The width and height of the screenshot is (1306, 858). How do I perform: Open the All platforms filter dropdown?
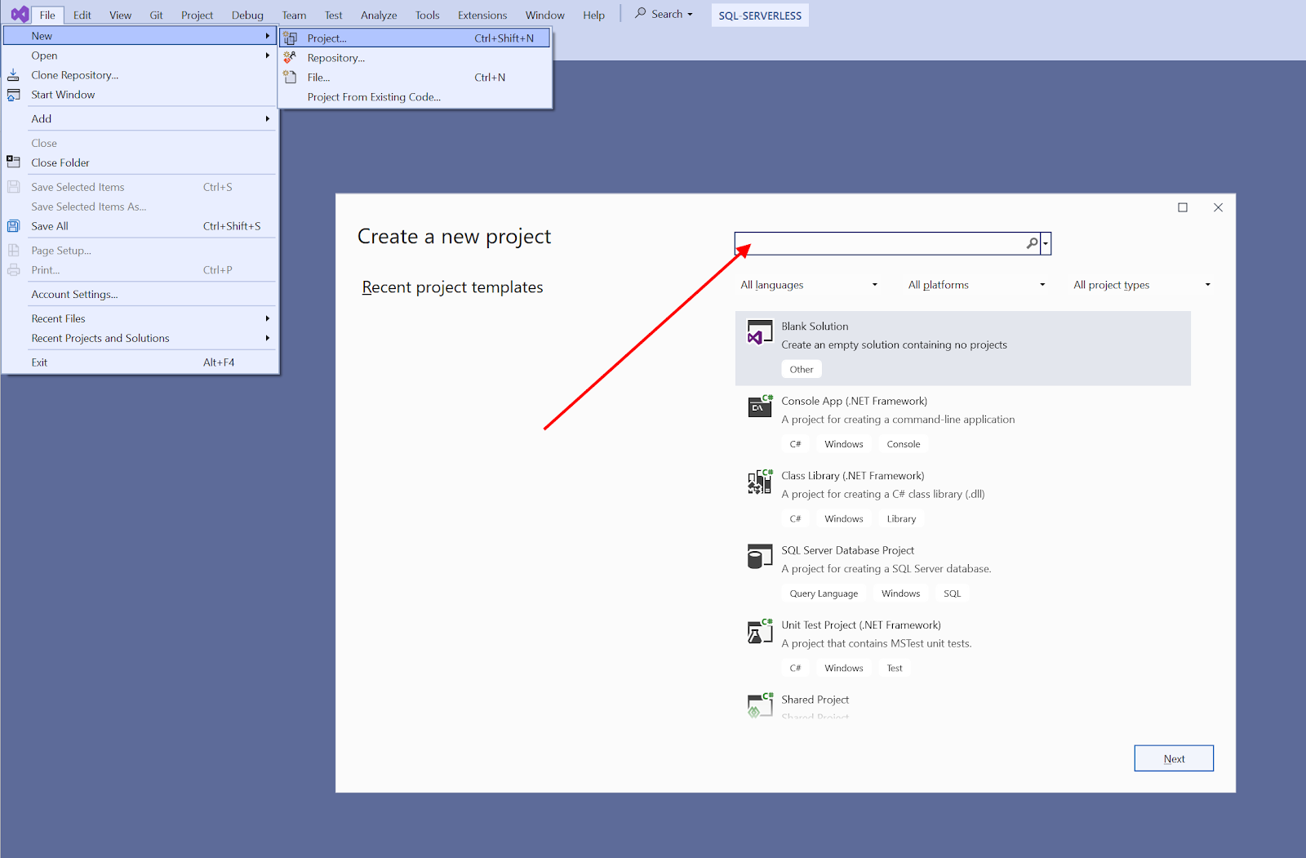click(x=976, y=285)
